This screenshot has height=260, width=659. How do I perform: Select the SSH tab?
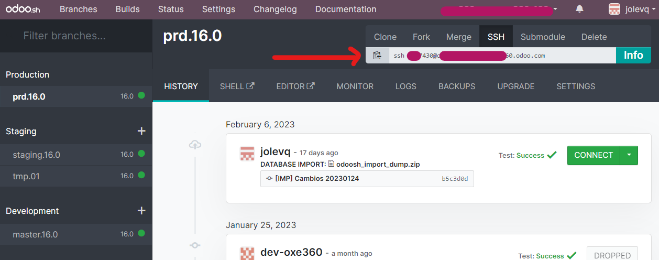496,37
